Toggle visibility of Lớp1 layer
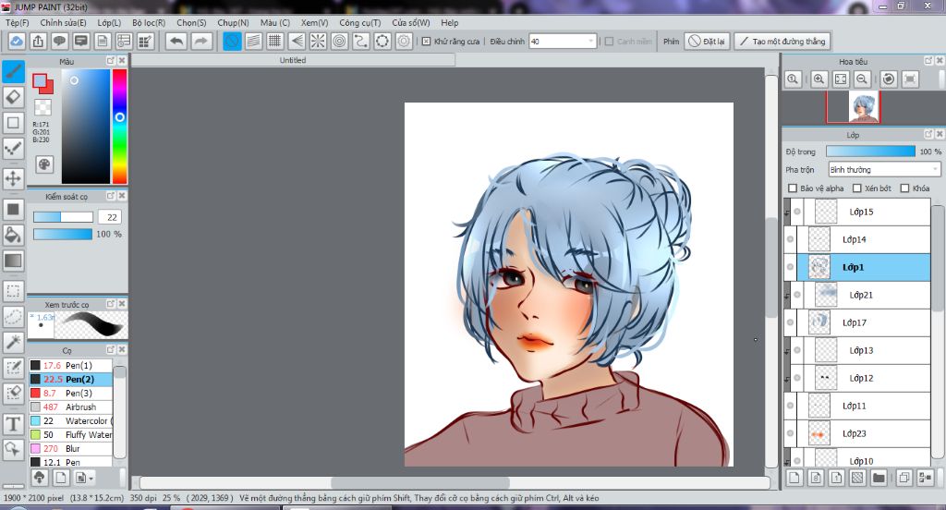This screenshot has height=510, width=946. 791,267
